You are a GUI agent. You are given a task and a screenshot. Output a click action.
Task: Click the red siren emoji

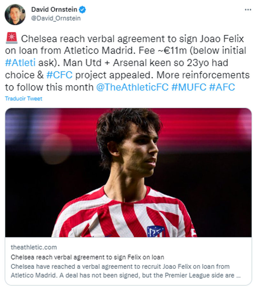click(x=12, y=39)
